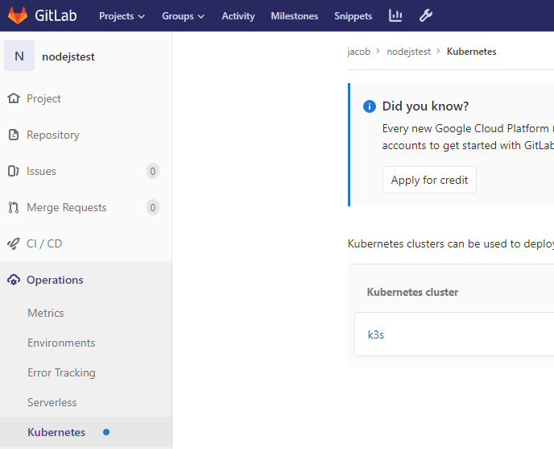Open Snippets in the top bar

coord(353,16)
